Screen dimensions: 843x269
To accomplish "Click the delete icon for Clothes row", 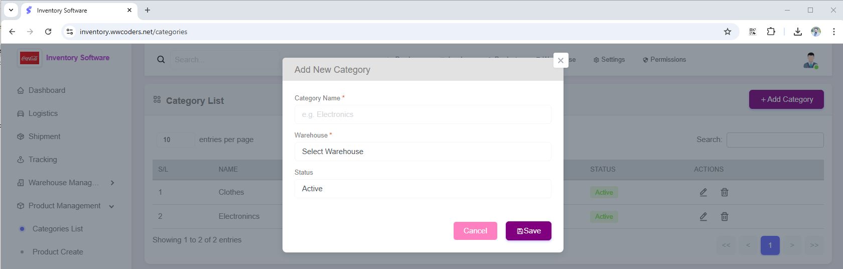I will coord(725,192).
